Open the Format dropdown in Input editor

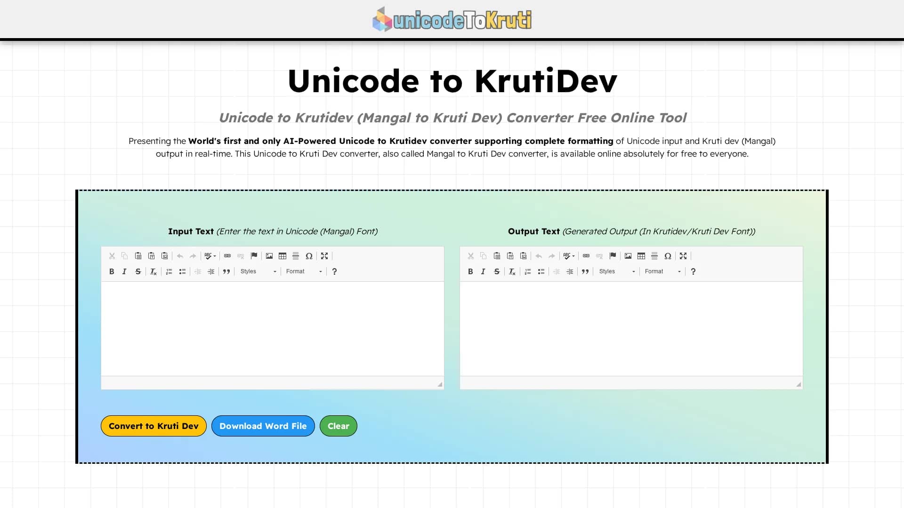(304, 271)
